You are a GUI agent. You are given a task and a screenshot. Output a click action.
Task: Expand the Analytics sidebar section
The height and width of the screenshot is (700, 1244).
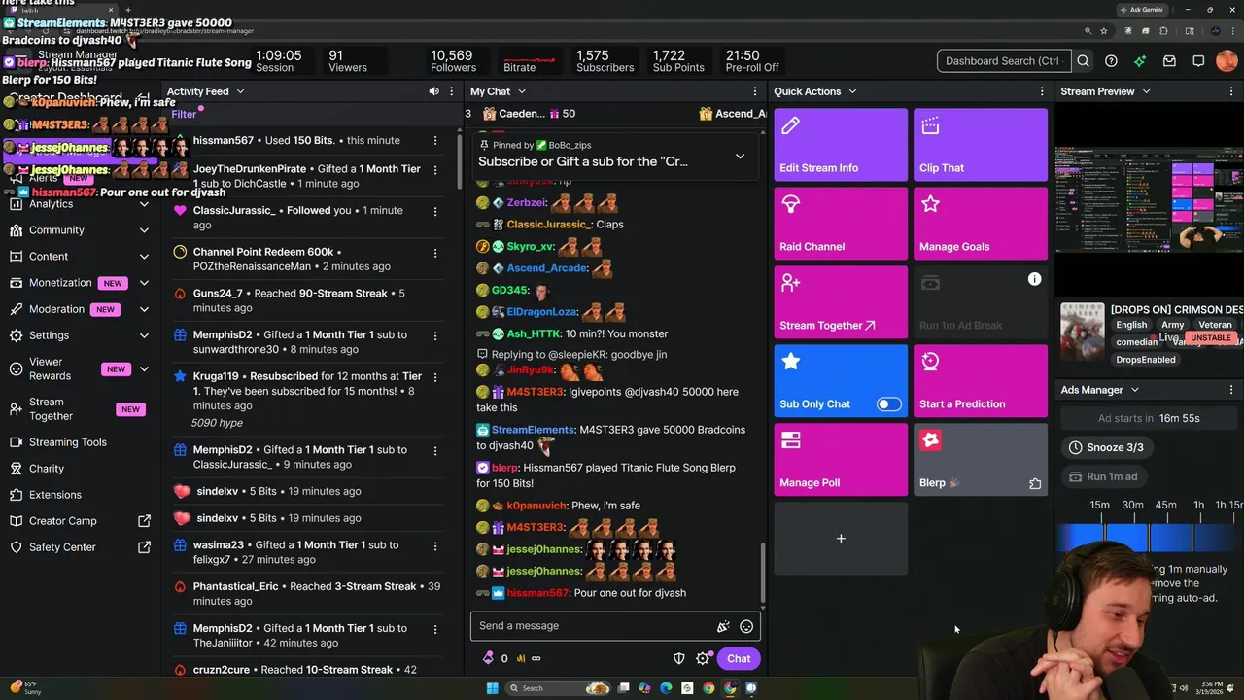click(144, 204)
